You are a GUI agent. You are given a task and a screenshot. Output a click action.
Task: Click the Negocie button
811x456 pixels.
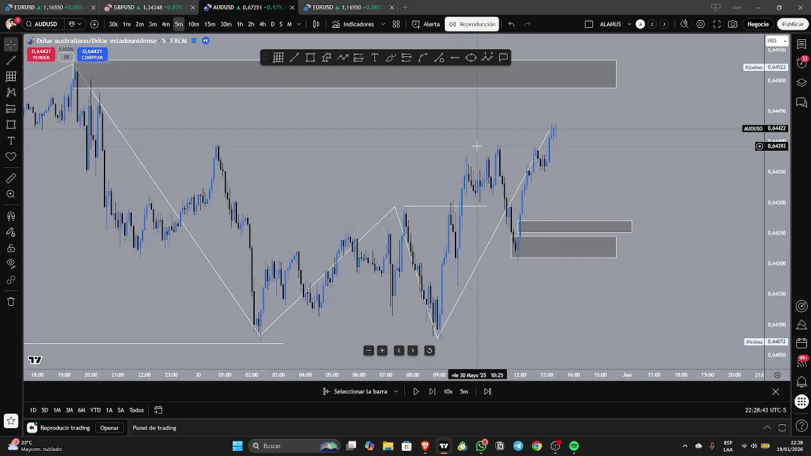(x=758, y=24)
